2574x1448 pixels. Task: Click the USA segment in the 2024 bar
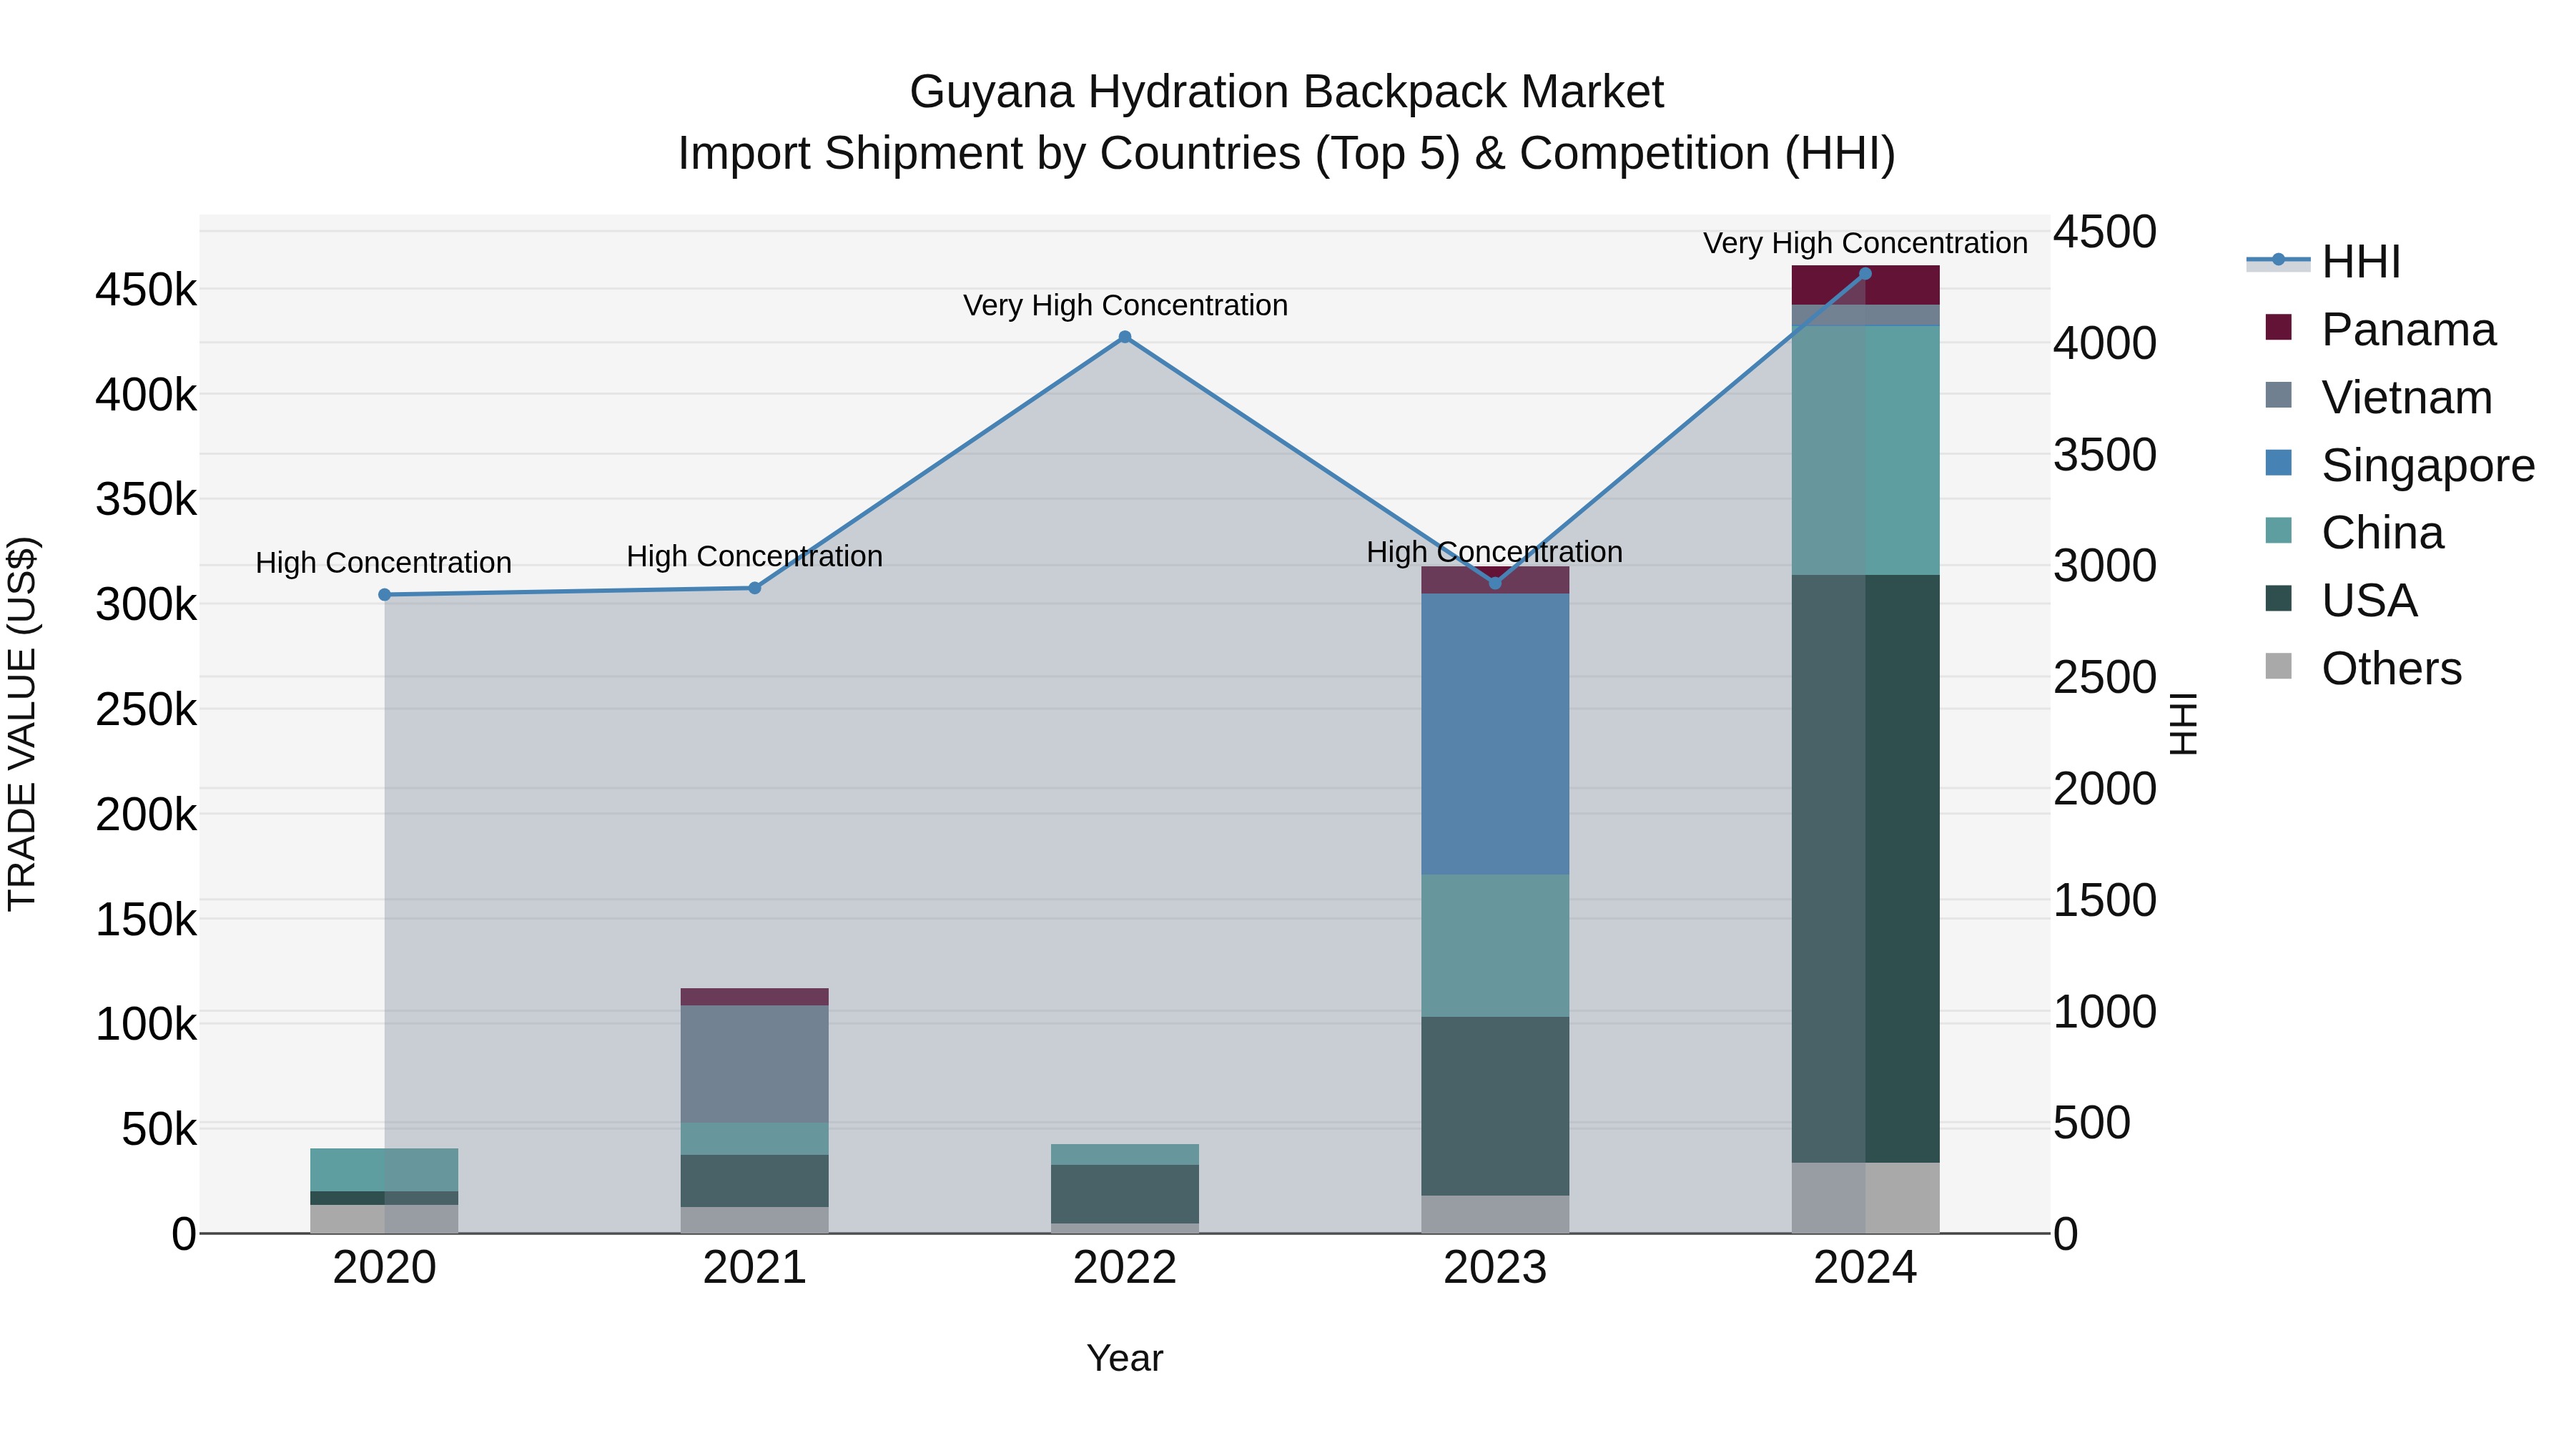click(1865, 868)
